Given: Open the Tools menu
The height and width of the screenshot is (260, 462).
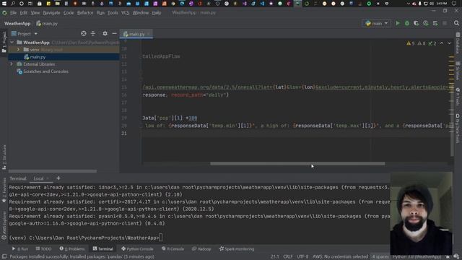Looking at the screenshot, I should tap(113, 13).
